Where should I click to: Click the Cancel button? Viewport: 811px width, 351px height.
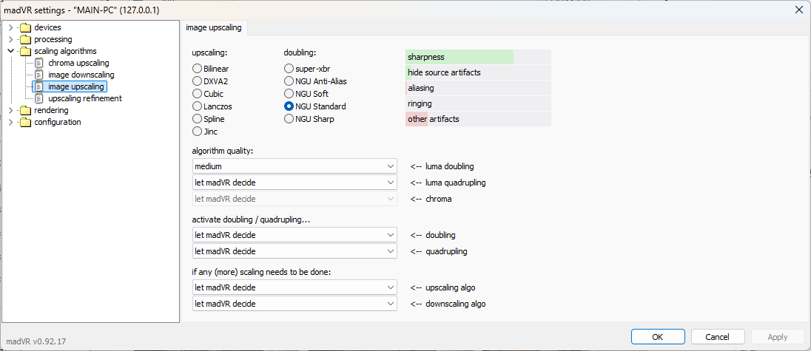[717, 337]
